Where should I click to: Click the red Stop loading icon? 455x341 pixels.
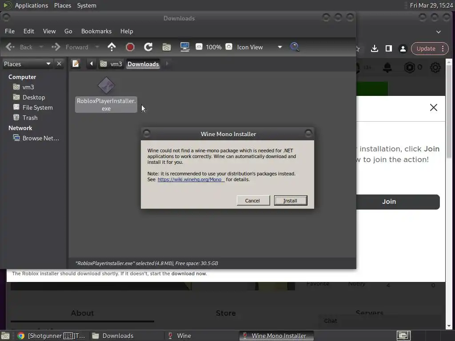130,47
